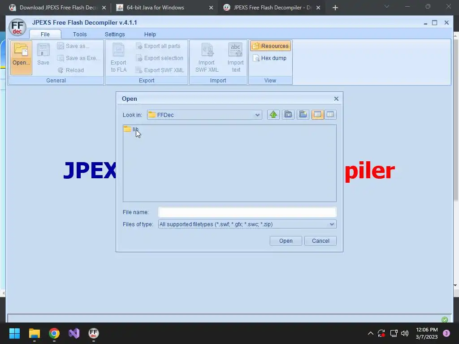The height and width of the screenshot is (344, 459).
Task: Click the FFdec application logo button
Action: 17,27
